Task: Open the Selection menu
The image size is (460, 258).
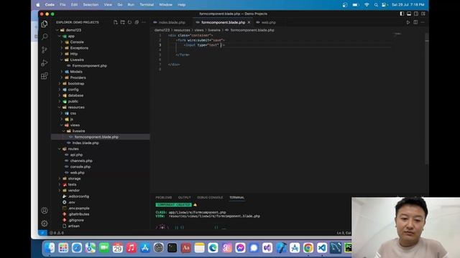Action: [x=91, y=5]
